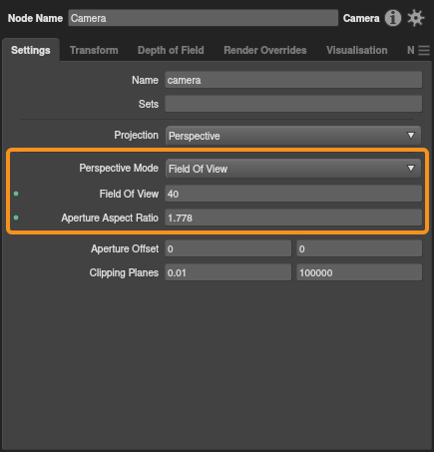Click the near Clipping Planes value 0.01
The width and height of the screenshot is (434, 452).
228,272
